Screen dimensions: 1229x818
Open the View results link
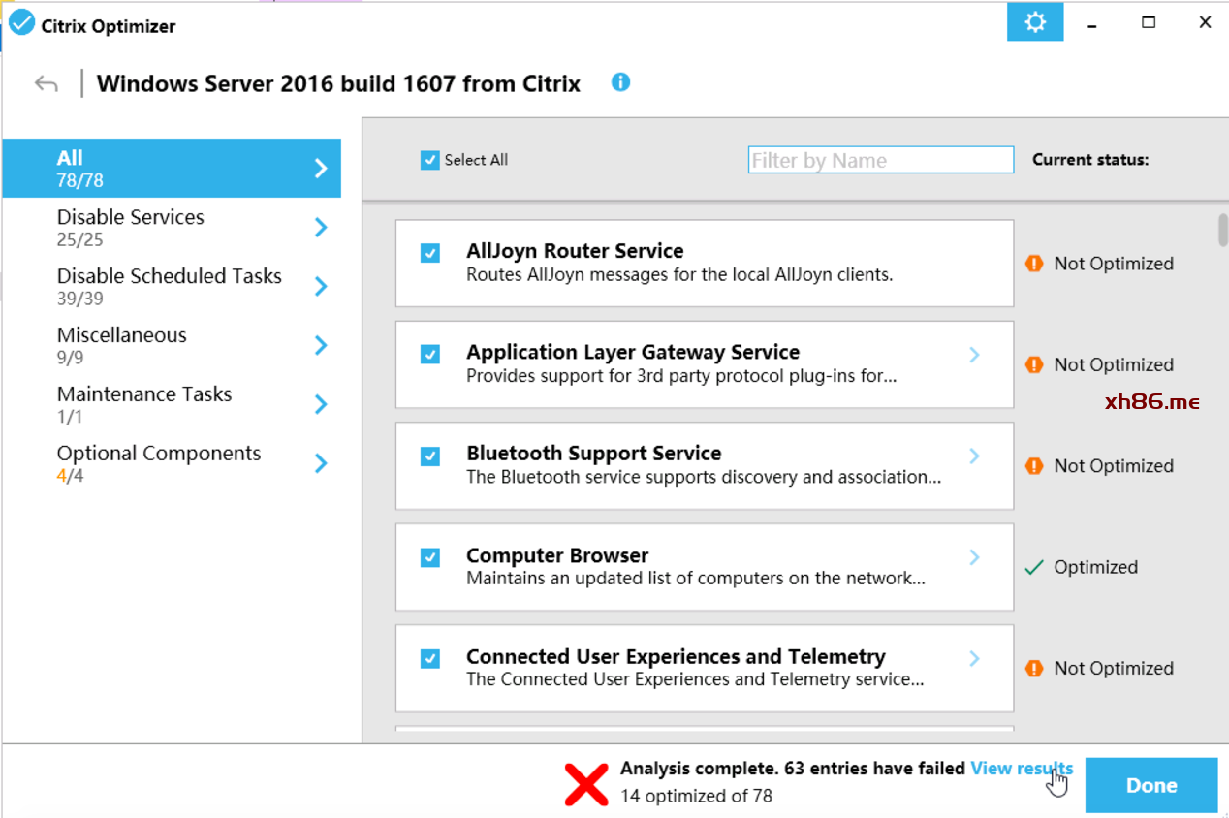tap(1022, 768)
